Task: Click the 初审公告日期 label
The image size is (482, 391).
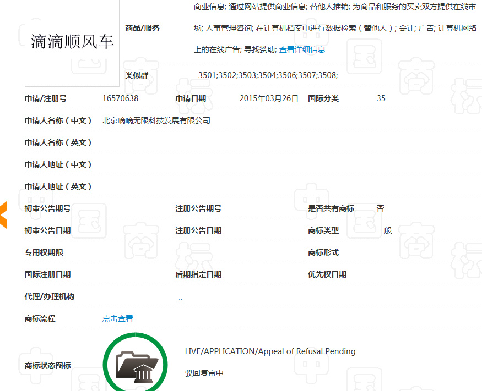Action: 47,230
